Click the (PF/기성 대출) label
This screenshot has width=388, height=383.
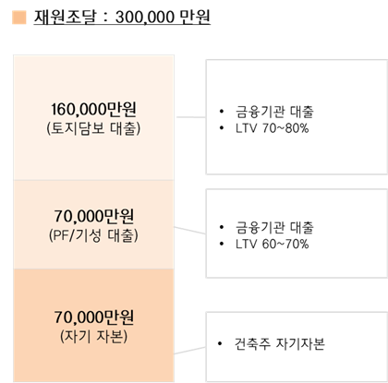93,235
